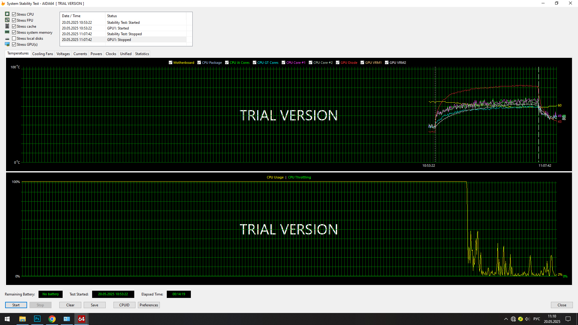Click the Stress cache icon
578x325 pixels.
point(7,26)
